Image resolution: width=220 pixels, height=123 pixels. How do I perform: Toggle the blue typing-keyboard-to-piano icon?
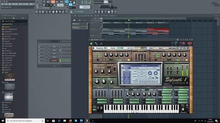[67, 2]
